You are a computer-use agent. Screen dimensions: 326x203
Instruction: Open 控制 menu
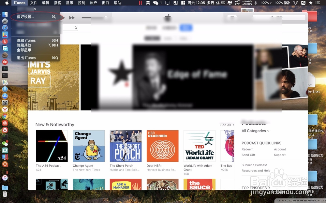(x=81, y=3)
